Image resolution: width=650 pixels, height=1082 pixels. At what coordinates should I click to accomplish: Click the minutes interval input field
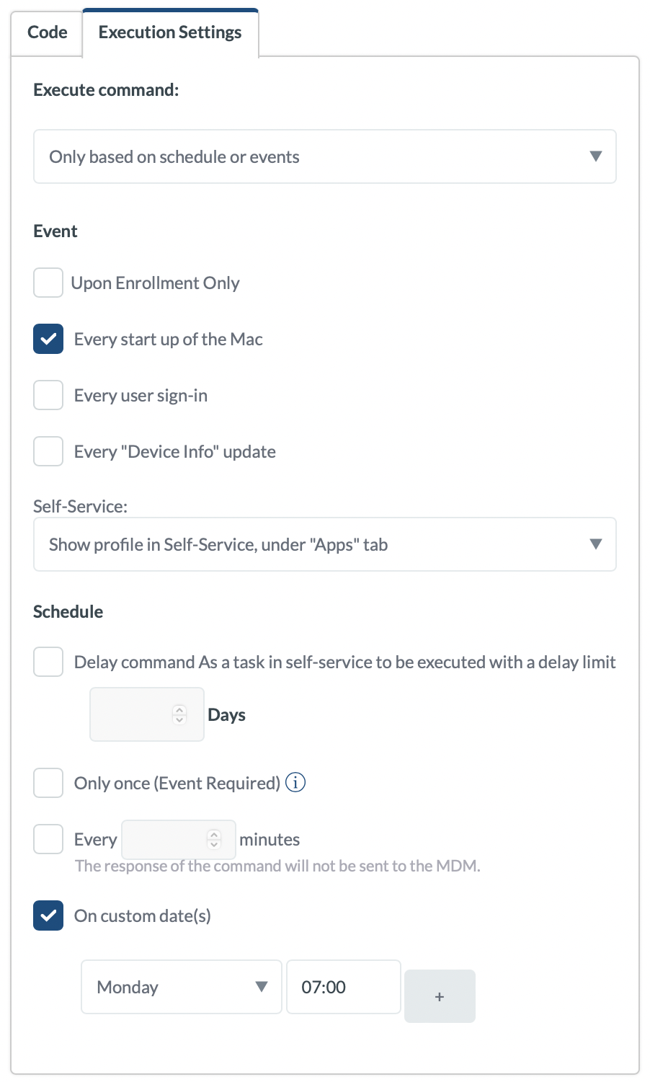coord(166,839)
